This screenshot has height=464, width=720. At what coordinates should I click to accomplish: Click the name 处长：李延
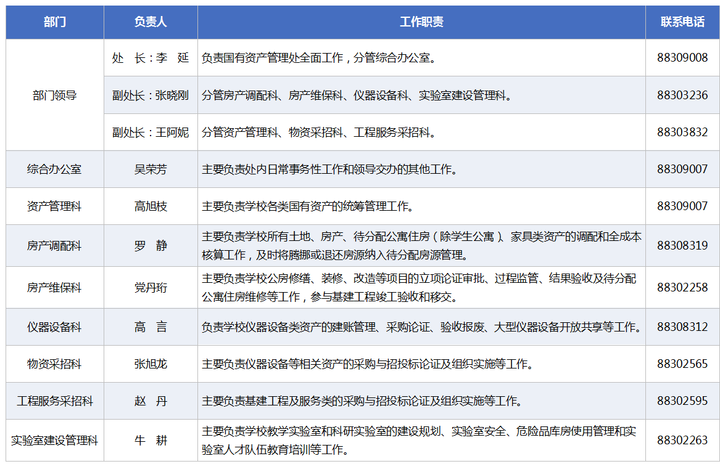tap(151, 59)
